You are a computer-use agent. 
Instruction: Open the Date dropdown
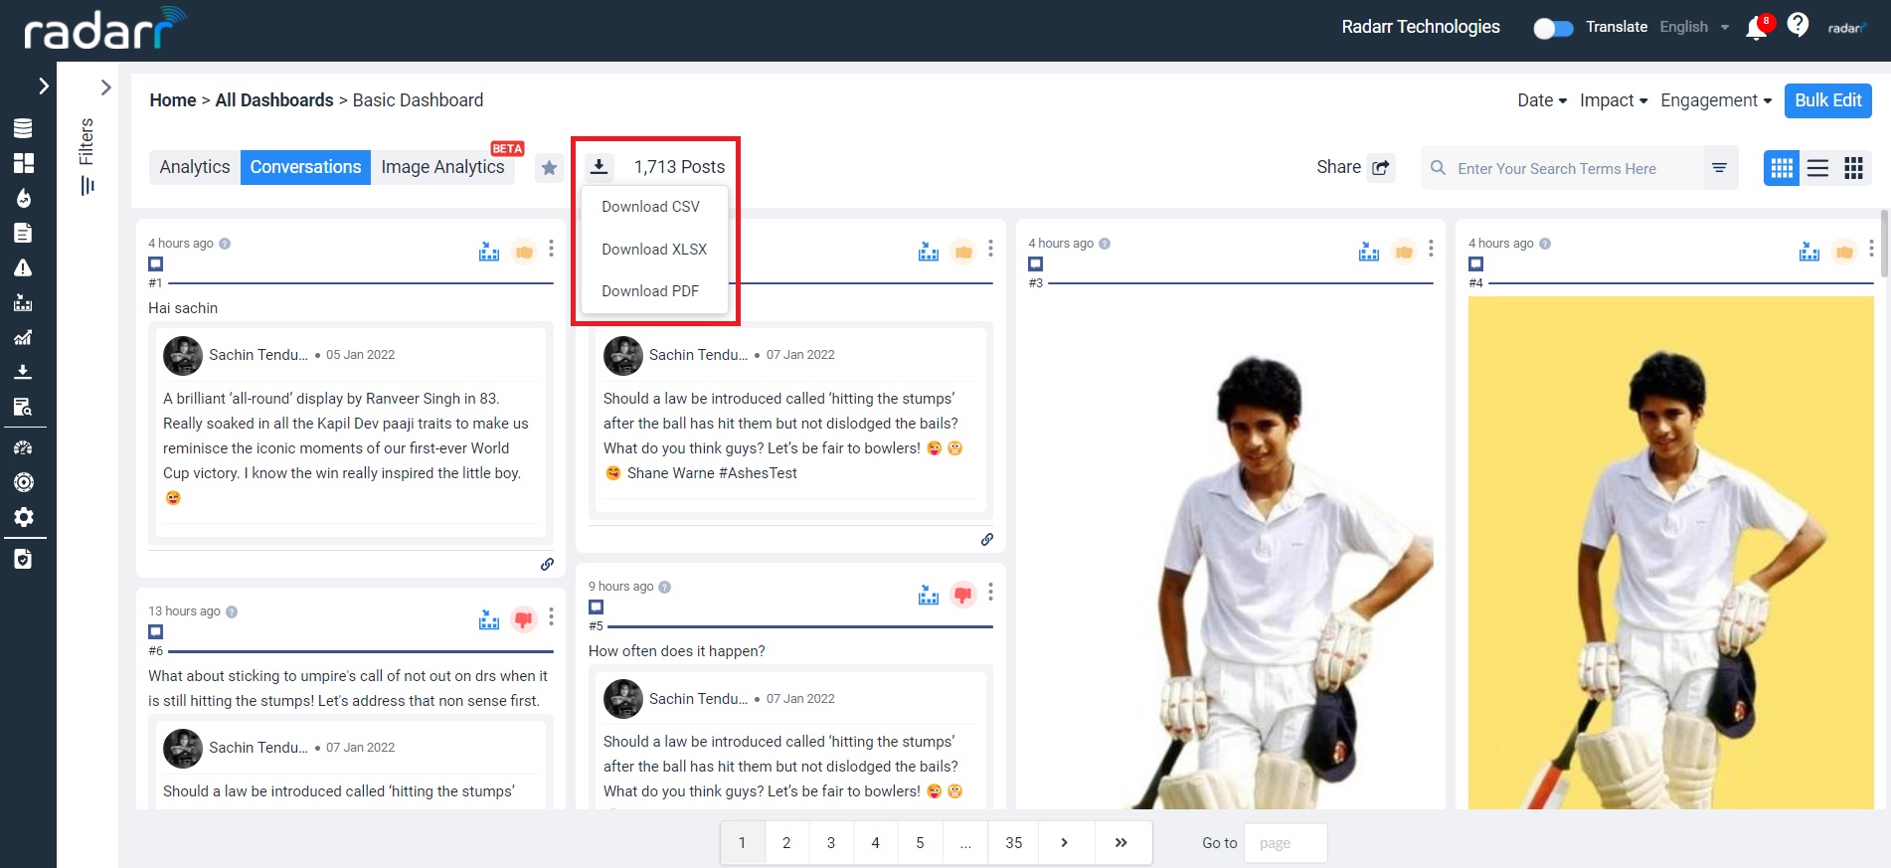point(1542,100)
